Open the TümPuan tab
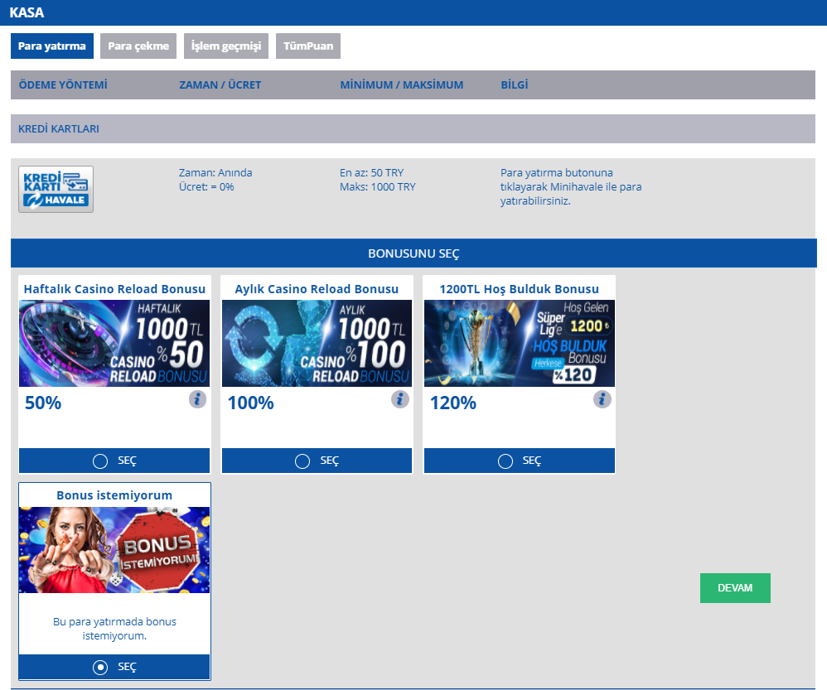827x690 pixels. (308, 46)
